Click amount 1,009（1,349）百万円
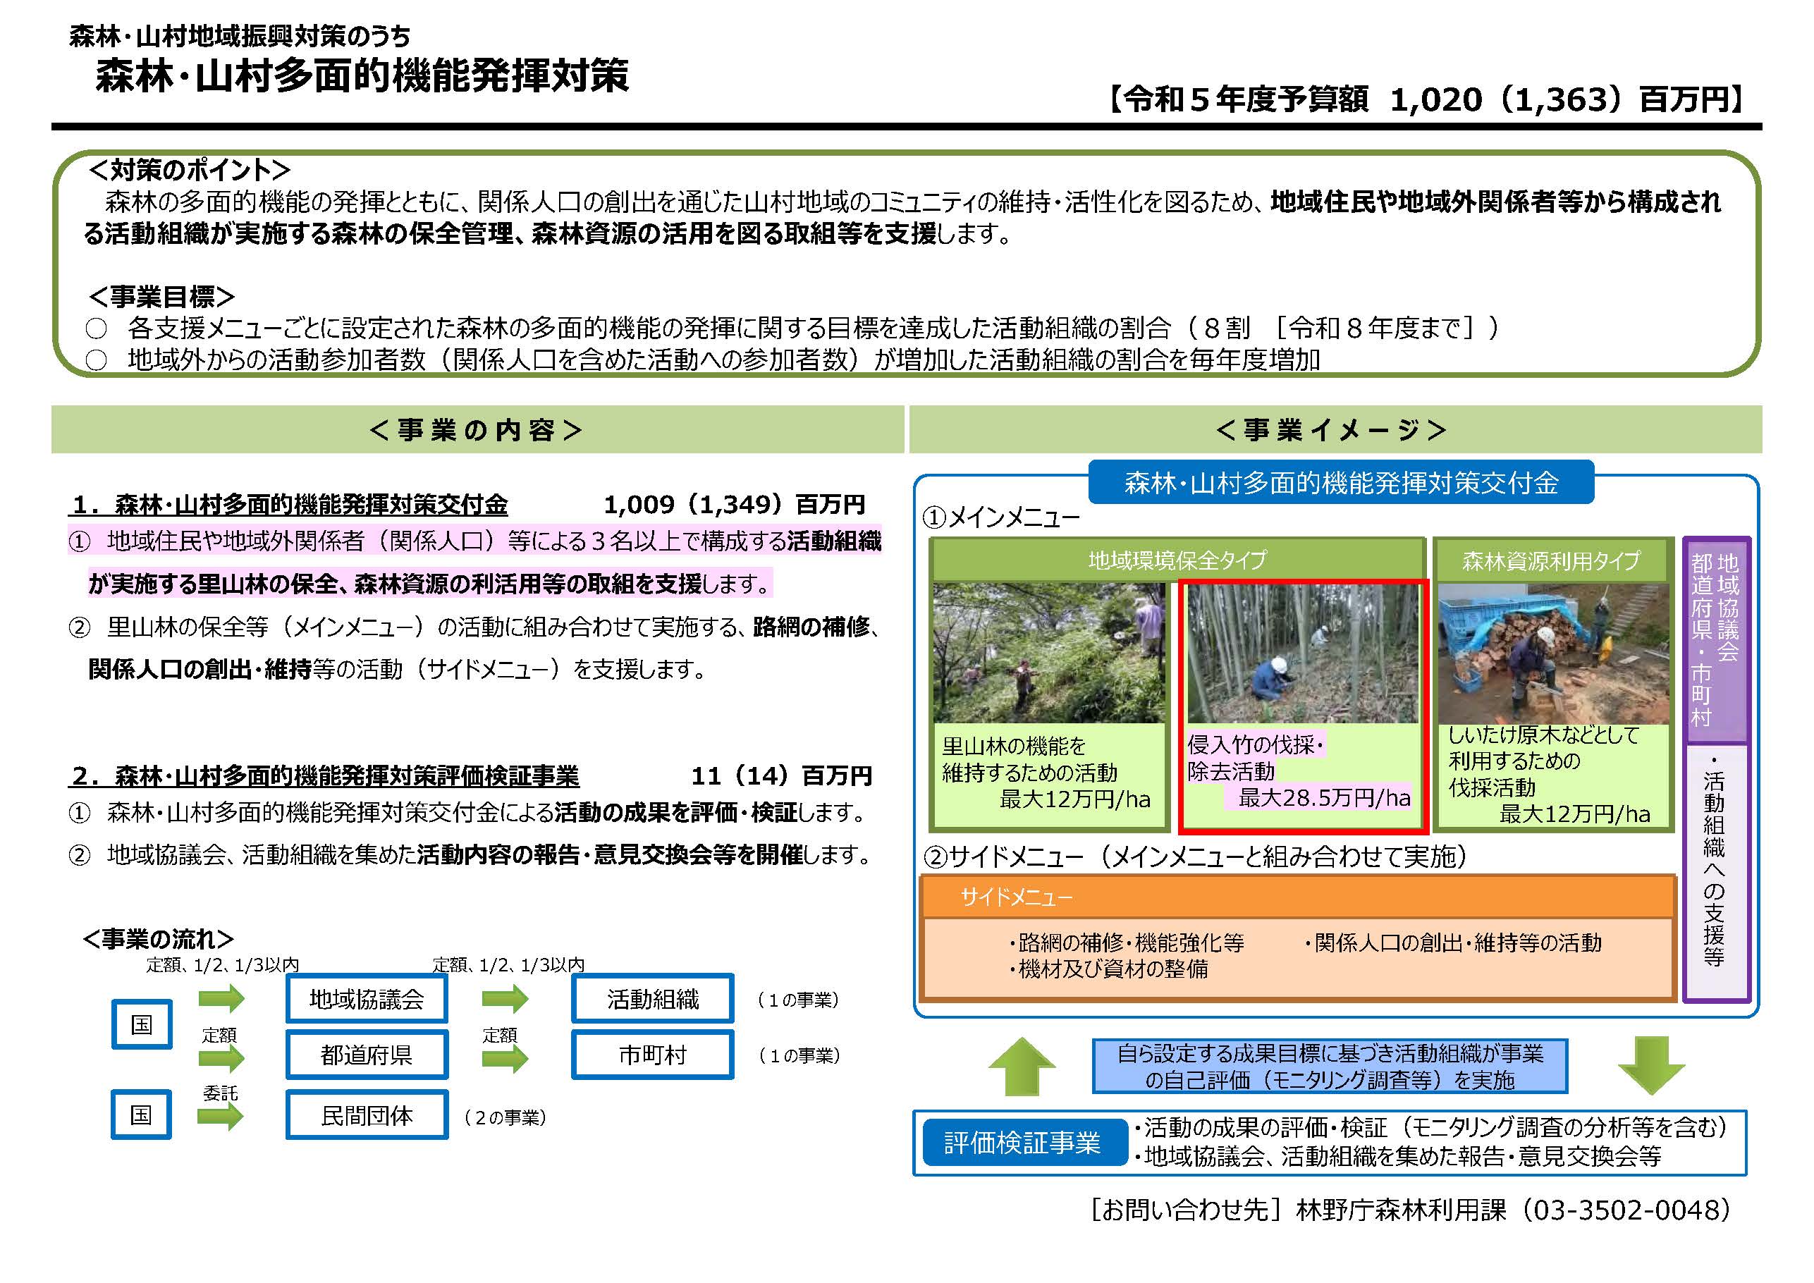This screenshot has height=1283, width=1814. point(735,504)
